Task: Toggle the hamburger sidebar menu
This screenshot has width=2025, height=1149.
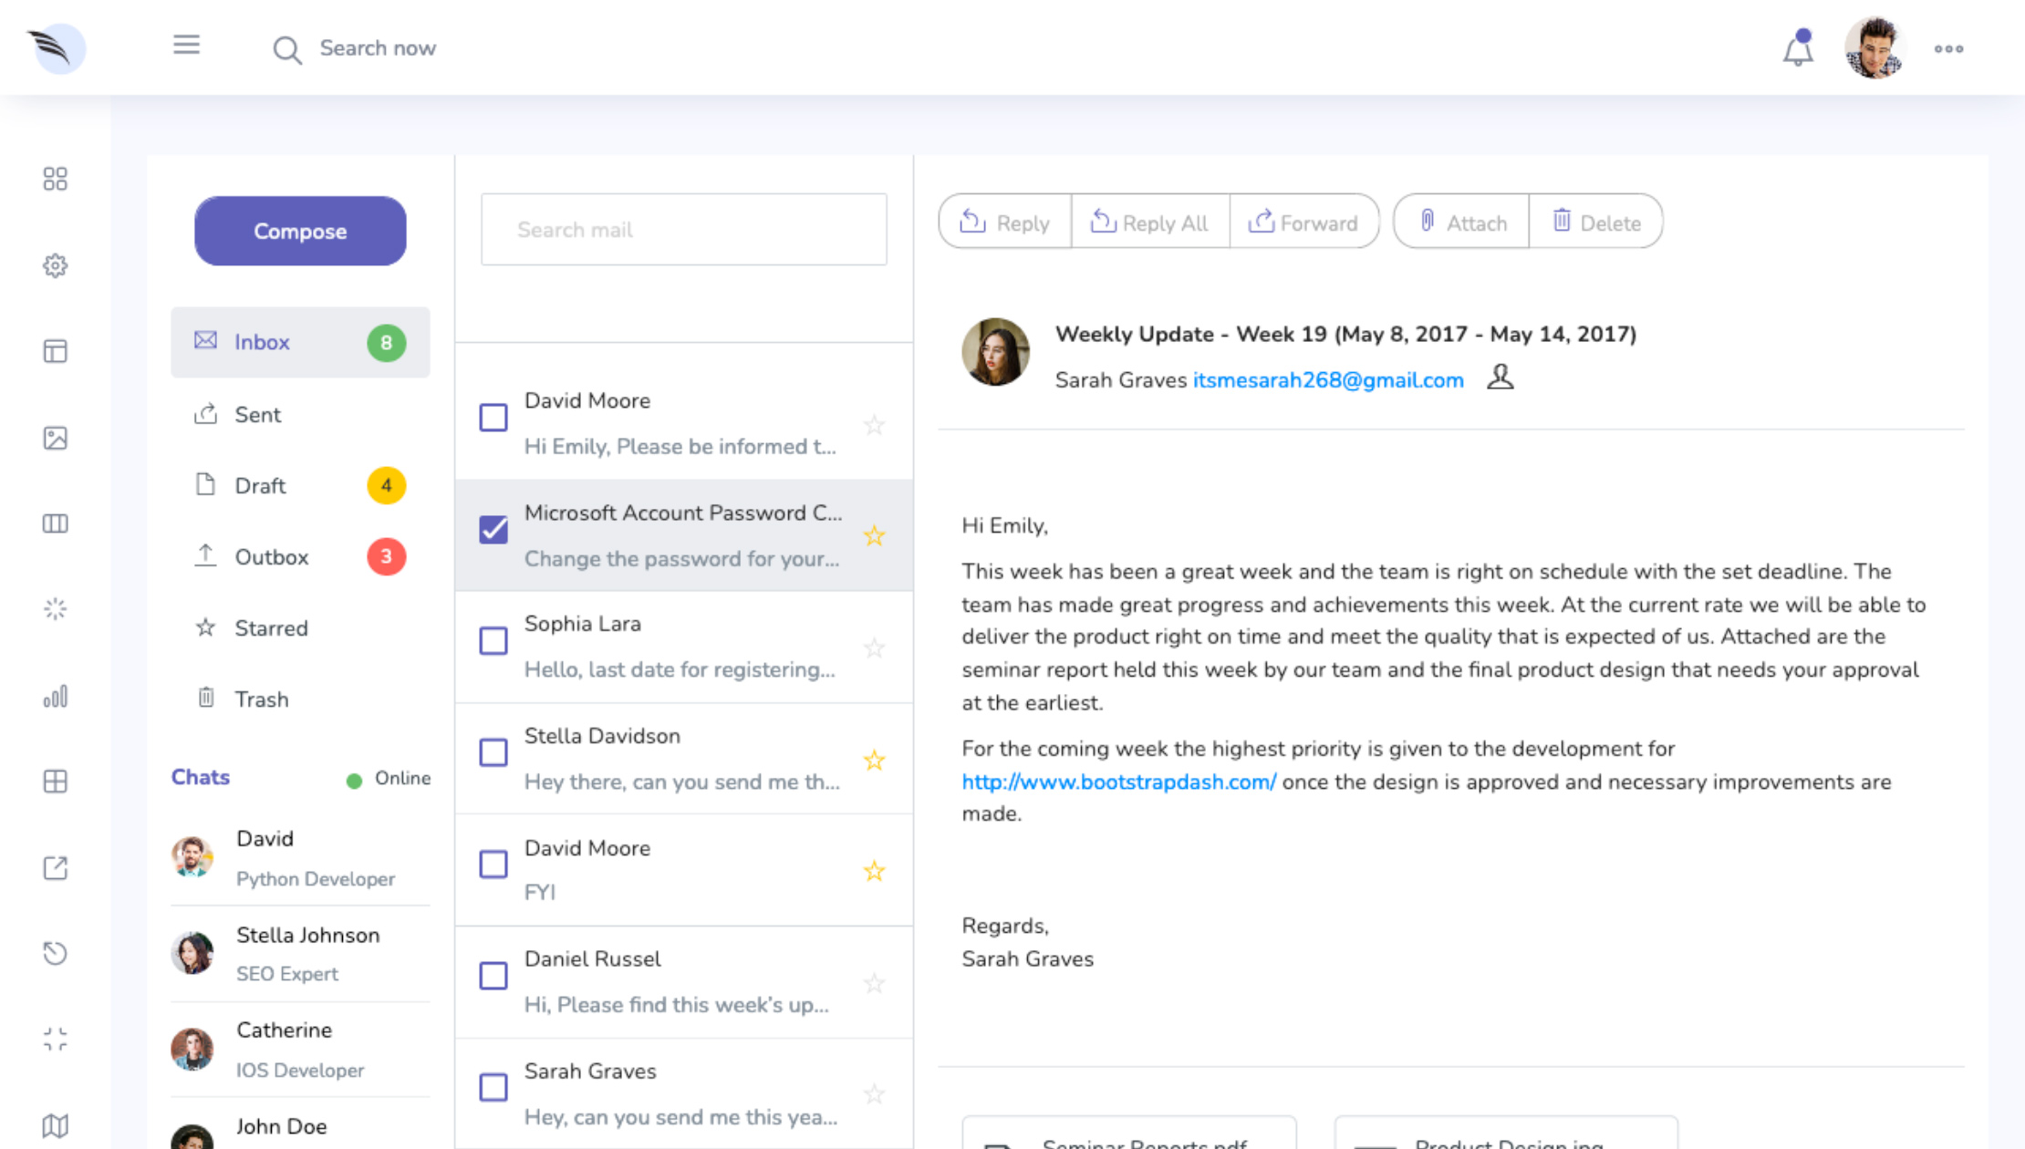Action: (186, 46)
